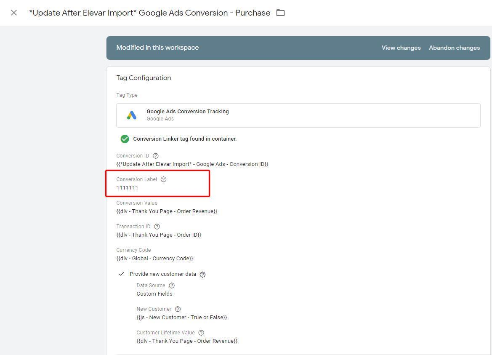Open help icon next to Conversion Label
The width and height of the screenshot is (492, 355).
tap(163, 179)
